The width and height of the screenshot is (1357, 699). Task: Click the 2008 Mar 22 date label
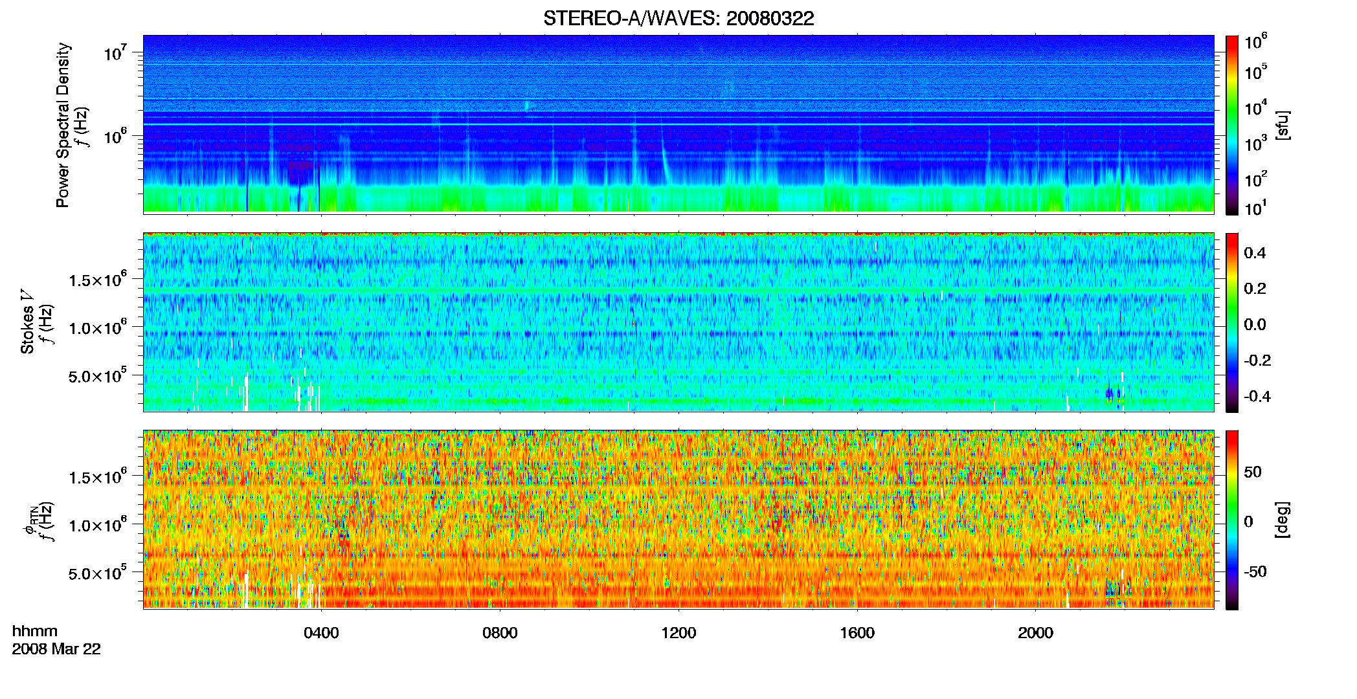coord(56,649)
